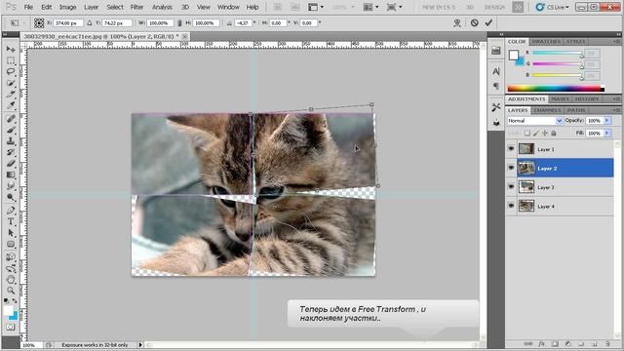Cancel the transform
Image resolution: width=624 pixels, height=351 pixels.
pyautogui.click(x=474, y=22)
